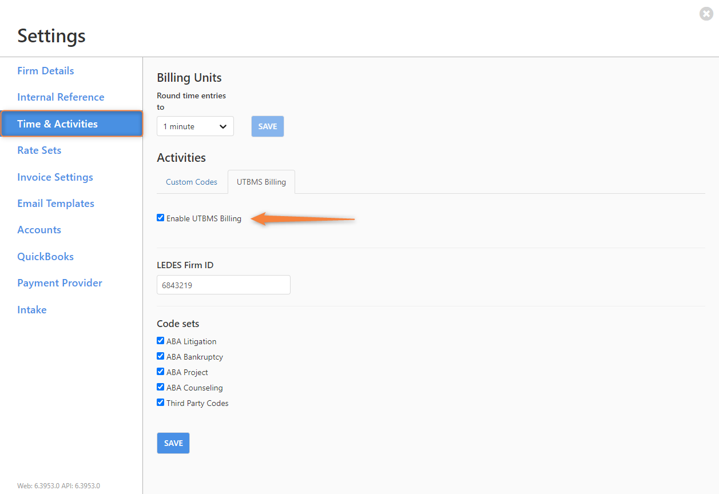Close the Settings dialog
719x494 pixels.
pos(706,14)
